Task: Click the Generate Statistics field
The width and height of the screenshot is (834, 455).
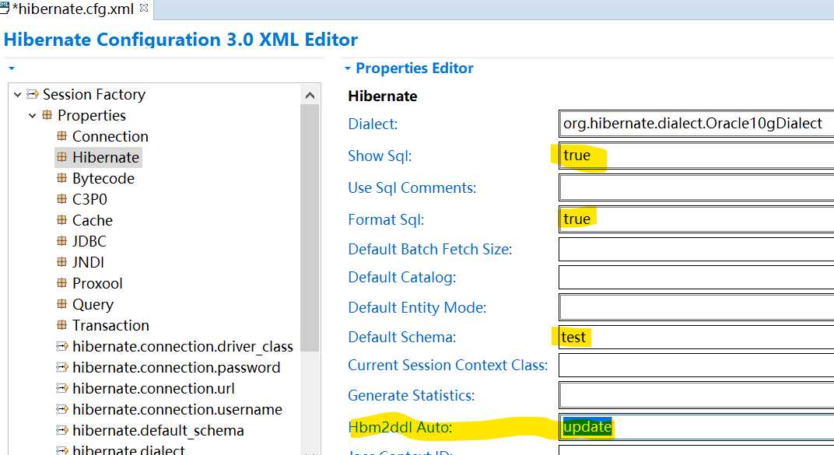Action: (696, 395)
